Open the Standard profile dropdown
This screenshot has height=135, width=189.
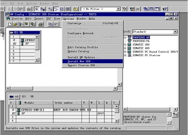[x=175, y=32]
